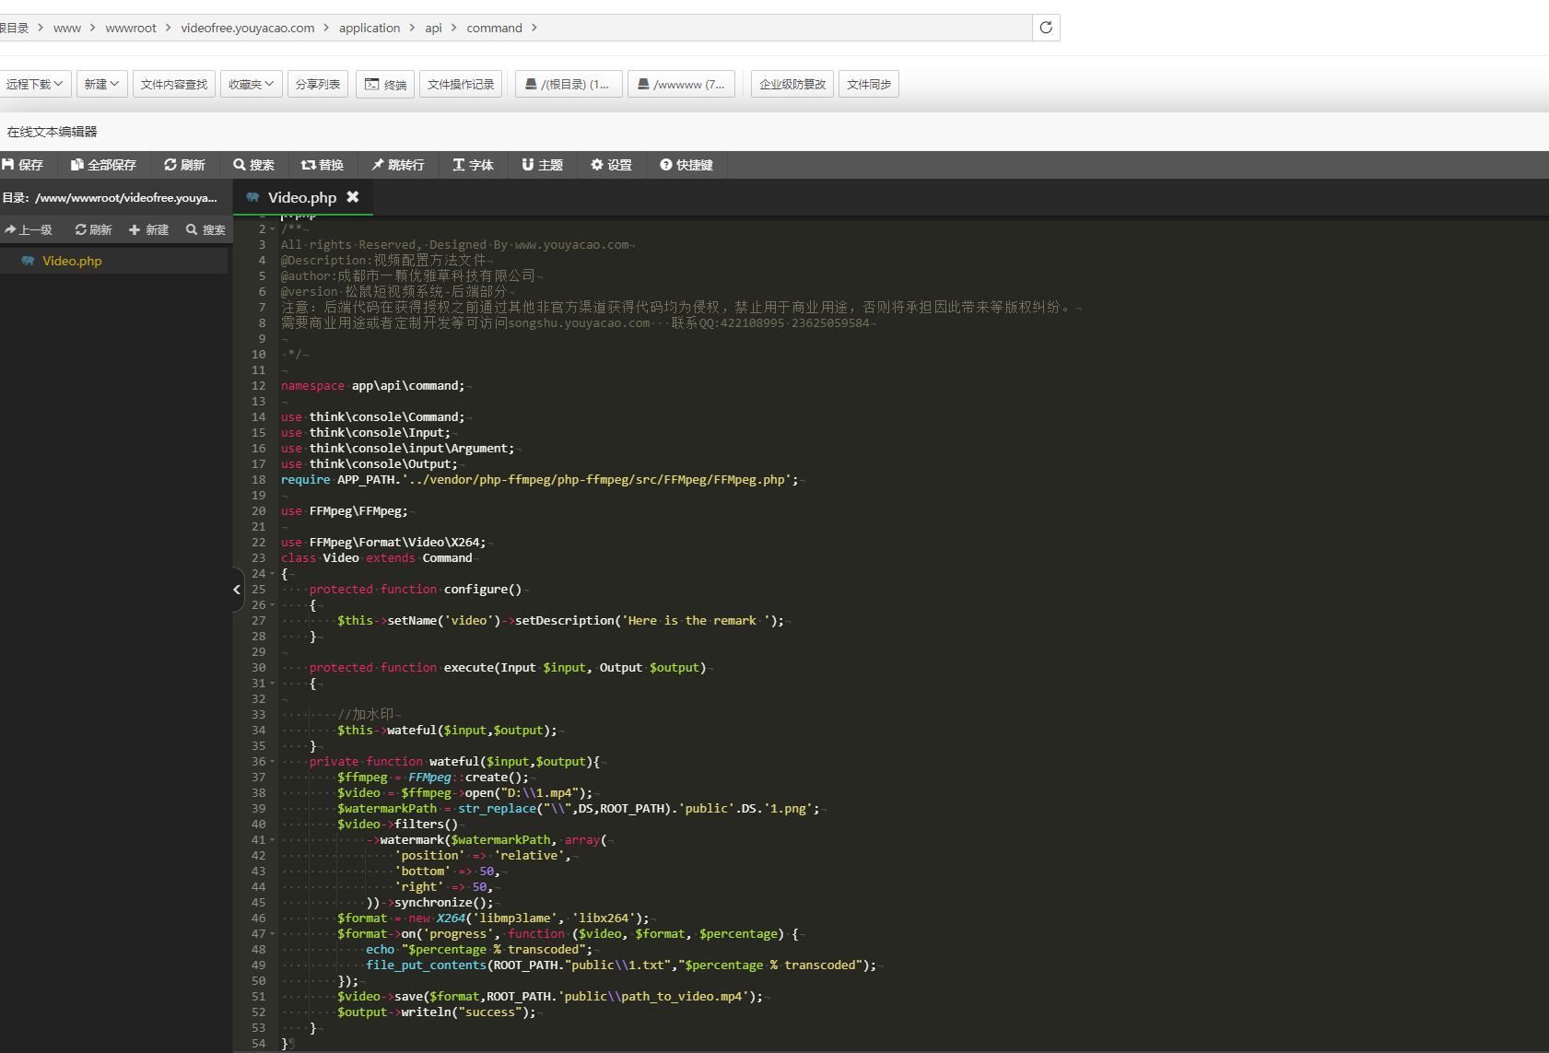Screen dimensions: 1549x1053
Task: Open the 字体 font settings
Action: point(474,165)
